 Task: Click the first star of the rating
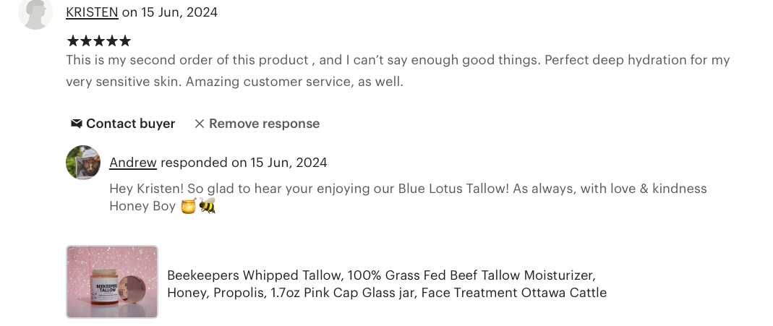[x=73, y=41]
